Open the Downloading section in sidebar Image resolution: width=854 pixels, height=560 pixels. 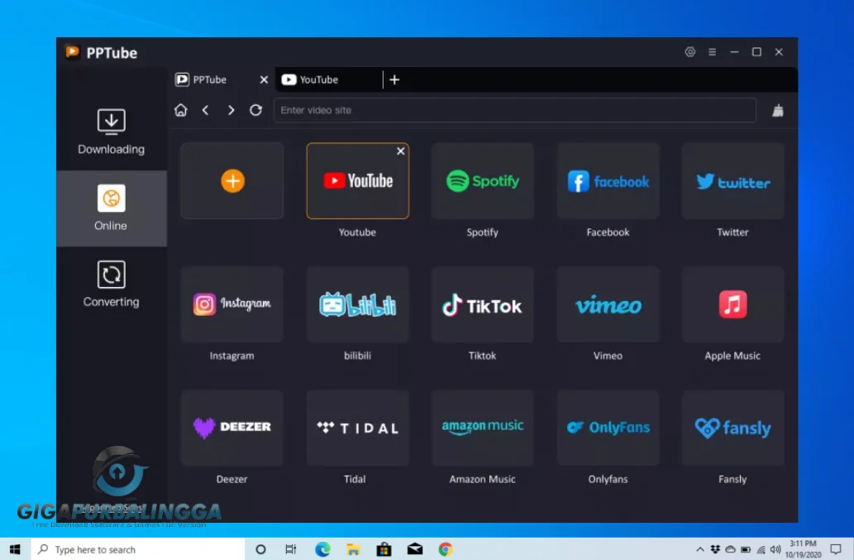tap(111, 132)
